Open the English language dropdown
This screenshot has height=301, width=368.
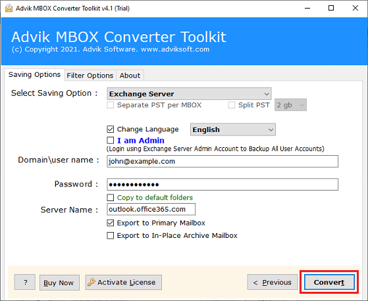point(233,129)
